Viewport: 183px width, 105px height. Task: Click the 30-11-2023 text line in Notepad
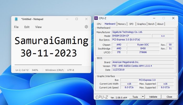49,53
